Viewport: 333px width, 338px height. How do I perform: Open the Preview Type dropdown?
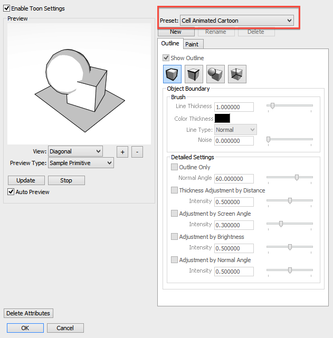81,163
